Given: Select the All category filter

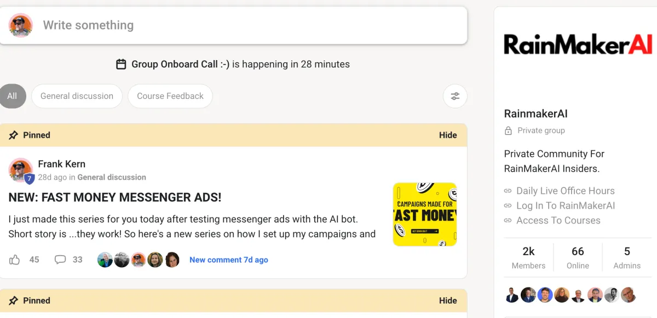Looking at the screenshot, I should tap(12, 96).
